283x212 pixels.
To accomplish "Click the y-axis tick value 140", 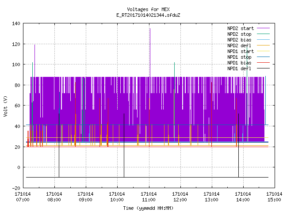I will tap(16, 23).
